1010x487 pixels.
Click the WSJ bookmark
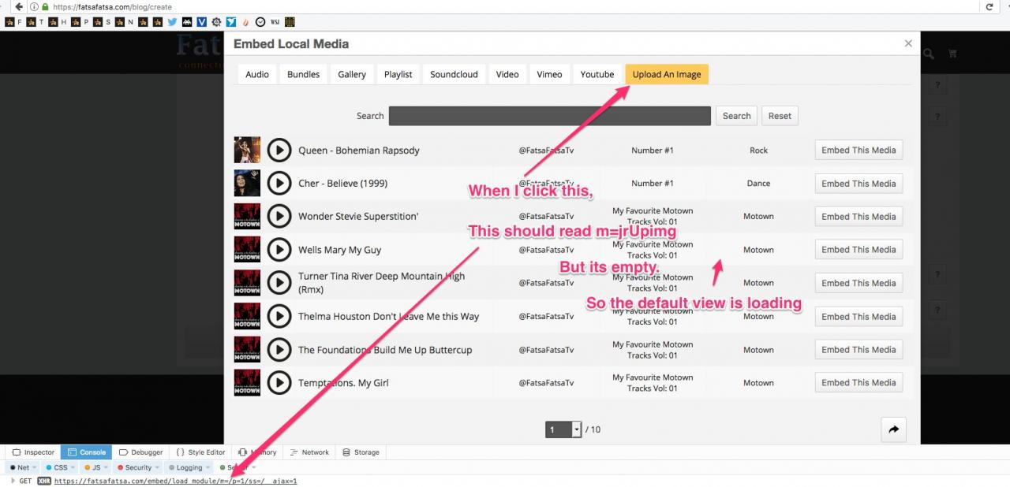pyautogui.click(x=275, y=22)
